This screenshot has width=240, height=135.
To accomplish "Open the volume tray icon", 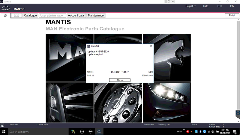I will point(213,132).
